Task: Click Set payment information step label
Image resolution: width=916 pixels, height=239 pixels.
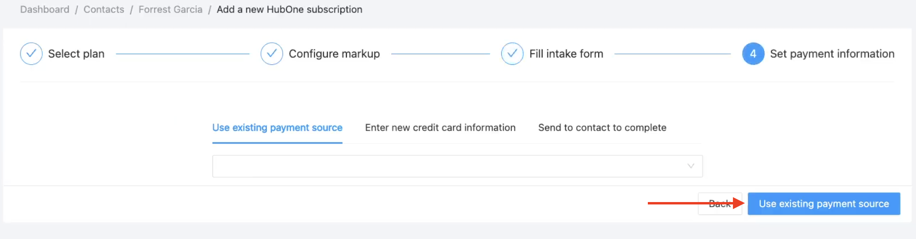Action: click(x=832, y=54)
